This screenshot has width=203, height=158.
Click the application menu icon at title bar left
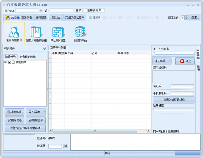tap(4, 5)
